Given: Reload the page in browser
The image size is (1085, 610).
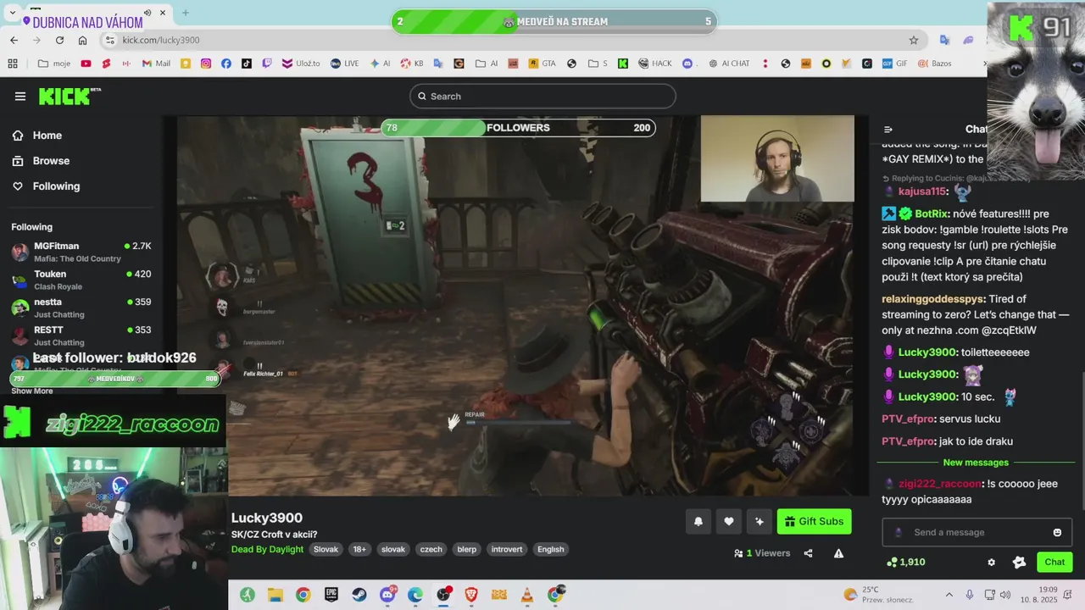Looking at the screenshot, I should (x=59, y=40).
